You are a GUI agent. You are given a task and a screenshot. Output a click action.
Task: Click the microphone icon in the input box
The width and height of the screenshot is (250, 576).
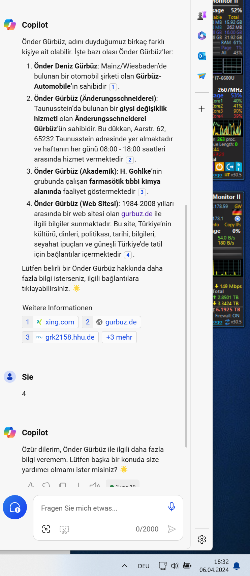171,507
